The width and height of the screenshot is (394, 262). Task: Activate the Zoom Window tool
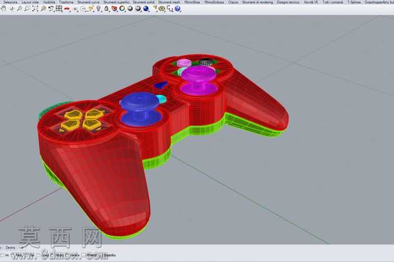pos(27,9)
